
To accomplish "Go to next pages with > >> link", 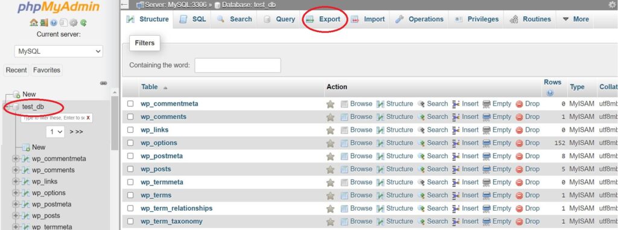I will click(77, 132).
